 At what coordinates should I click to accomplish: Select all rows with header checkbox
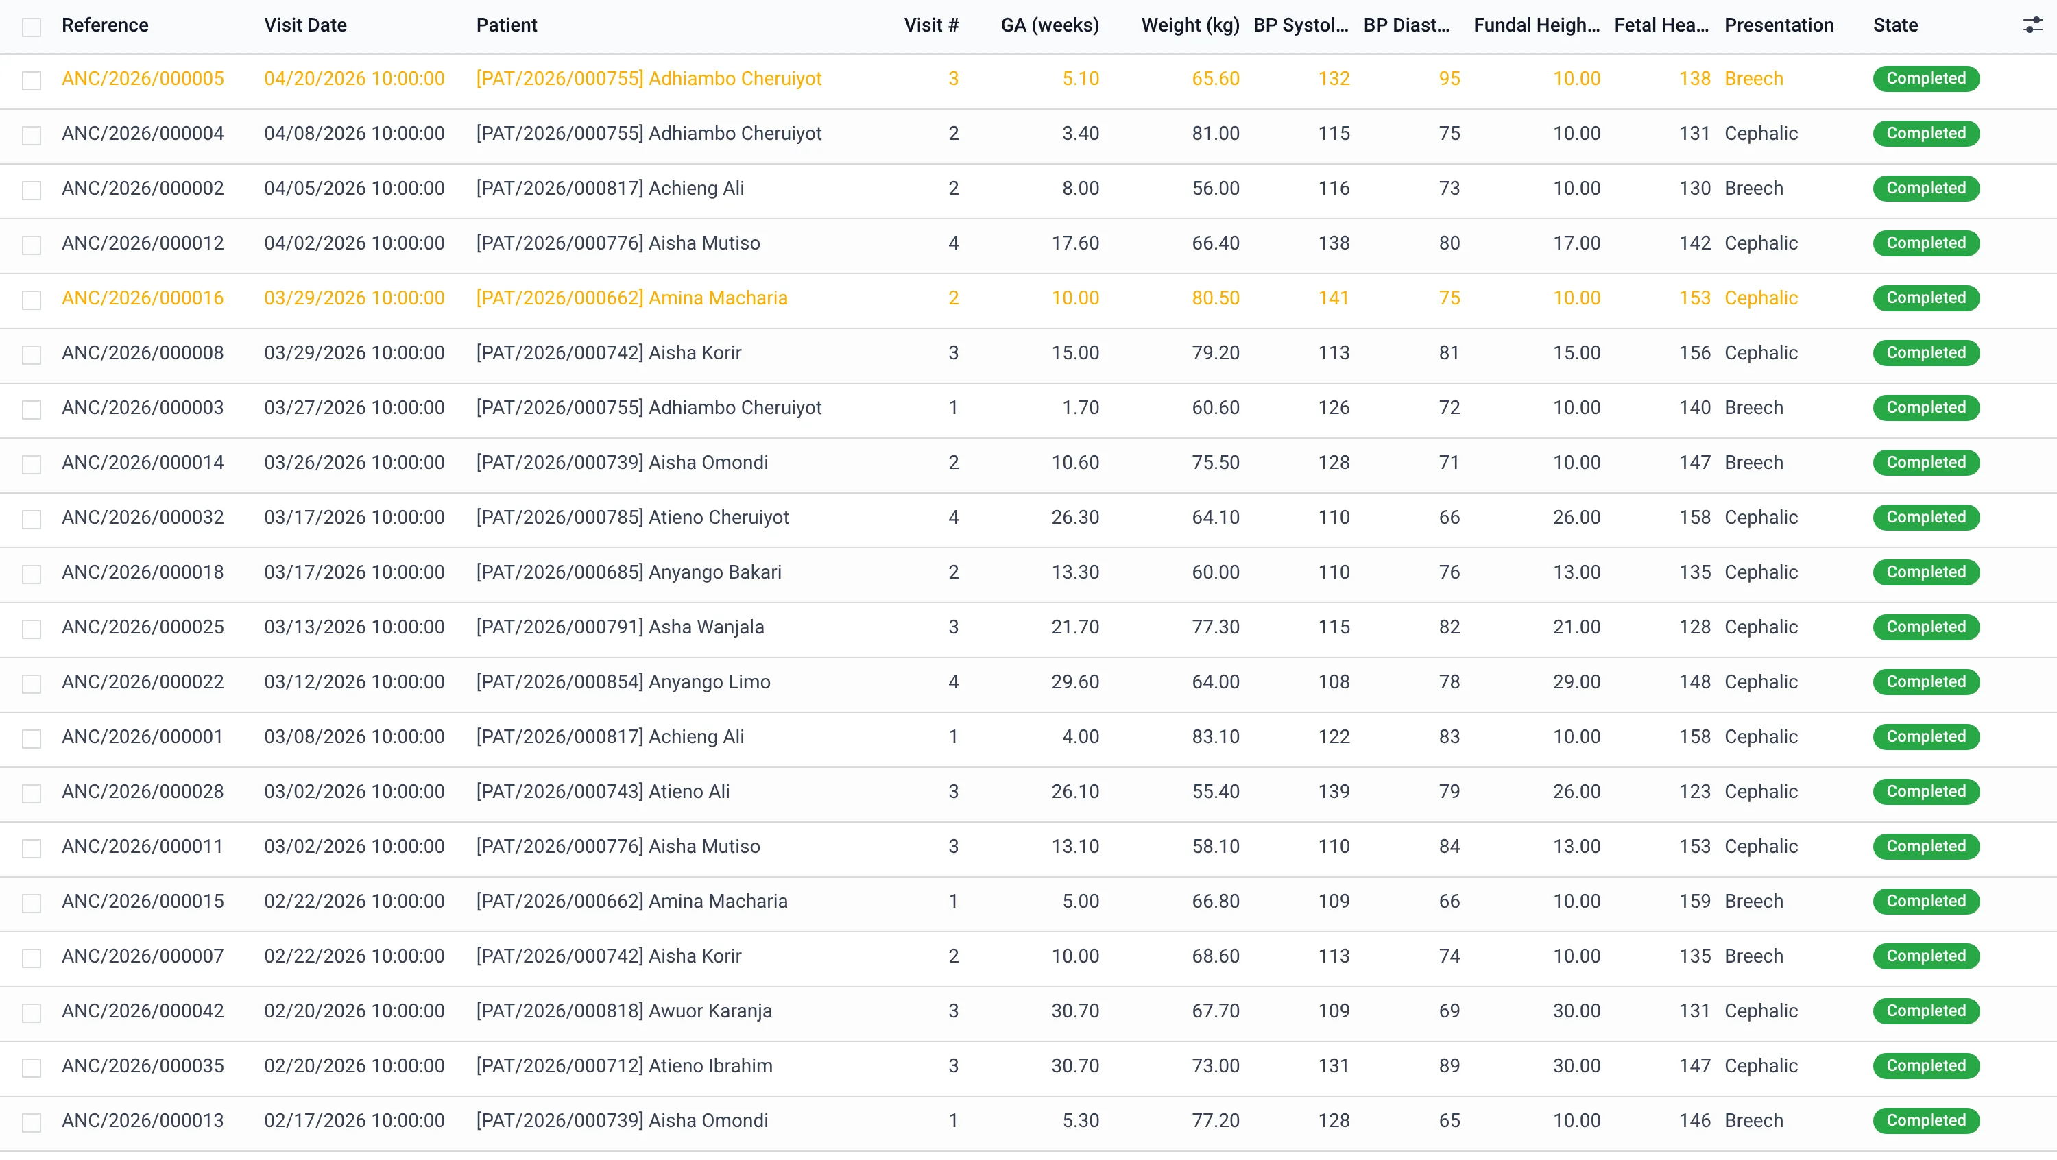point(31,27)
